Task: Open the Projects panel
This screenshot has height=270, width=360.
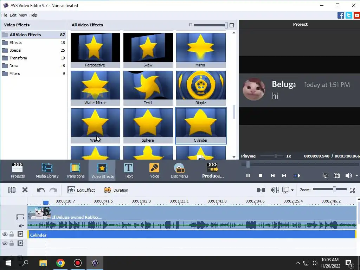Action: [18, 171]
